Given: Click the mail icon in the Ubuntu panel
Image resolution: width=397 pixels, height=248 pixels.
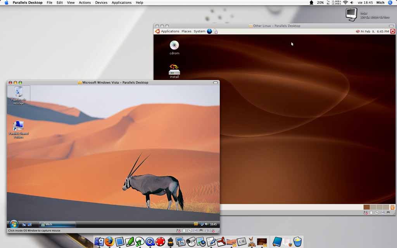Looking at the screenshot, I should point(215,32).
